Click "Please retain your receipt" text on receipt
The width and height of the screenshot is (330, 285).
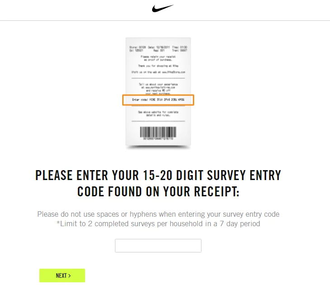(x=158, y=58)
